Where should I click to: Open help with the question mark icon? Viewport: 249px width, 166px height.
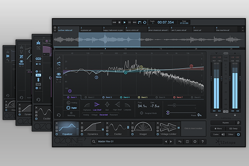203,142
